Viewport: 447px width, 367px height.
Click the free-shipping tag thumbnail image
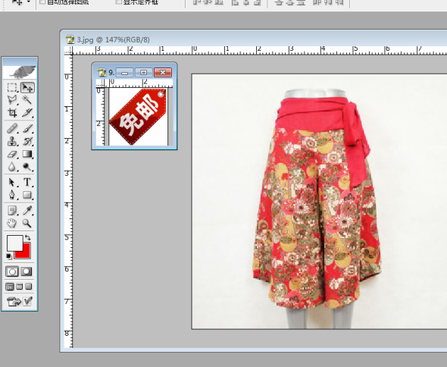click(x=138, y=116)
